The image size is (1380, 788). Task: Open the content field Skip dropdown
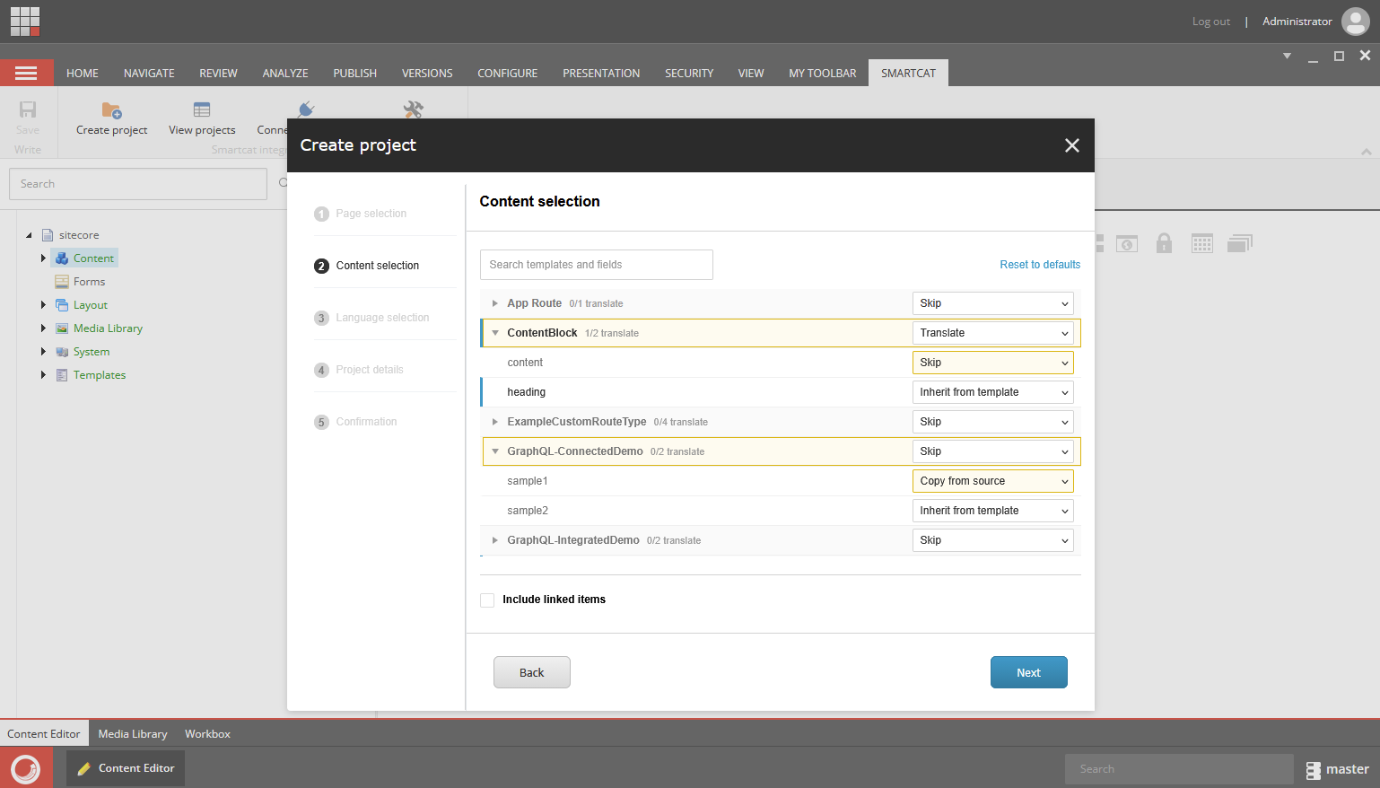(x=992, y=363)
